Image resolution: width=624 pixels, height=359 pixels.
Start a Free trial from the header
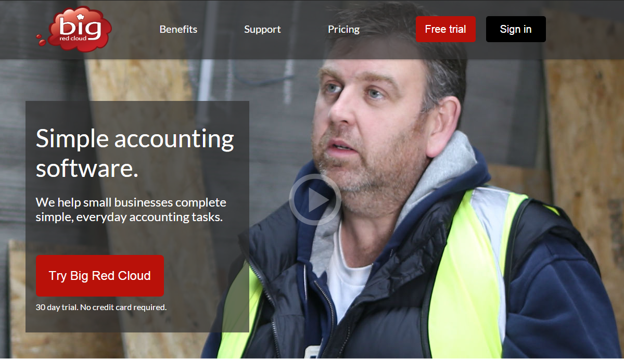pos(445,29)
